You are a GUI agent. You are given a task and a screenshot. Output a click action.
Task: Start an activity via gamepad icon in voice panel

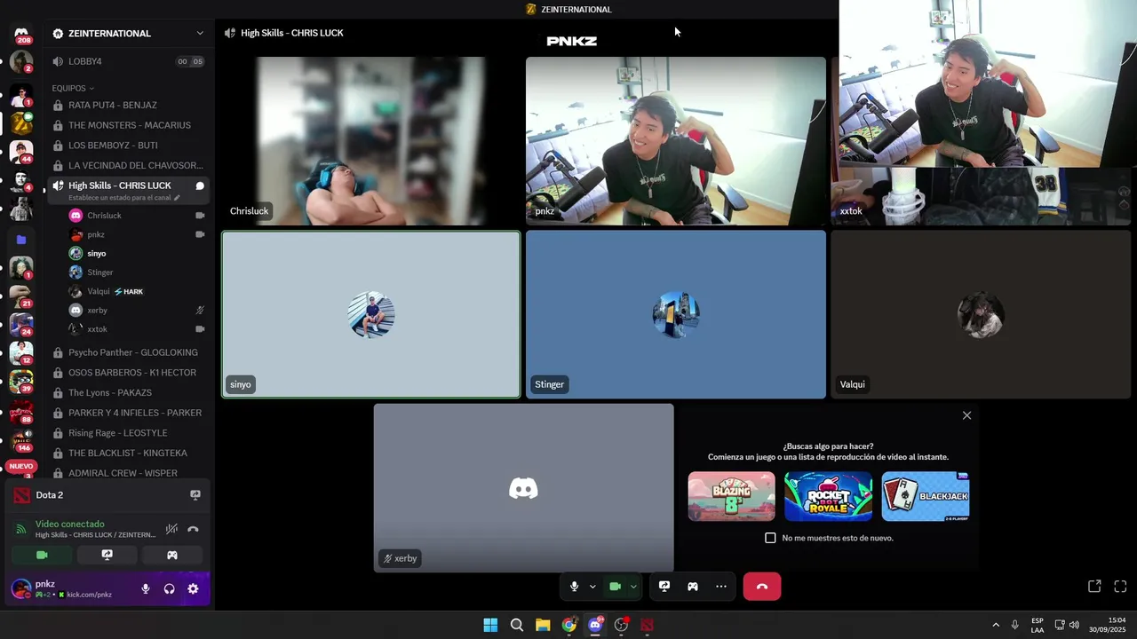pyautogui.click(x=172, y=555)
